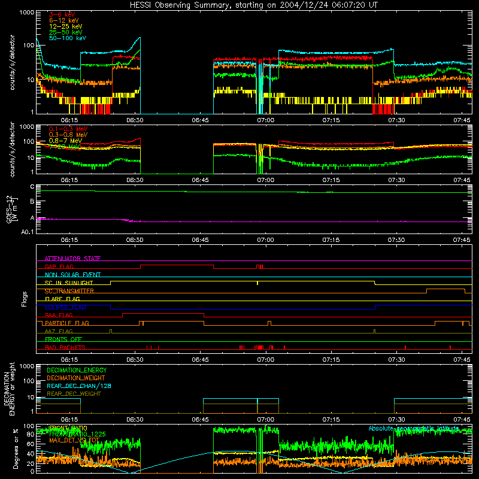Image resolution: width=479 pixels, height=479 pixels.
Task: Click the 07:30 tick under the decimation plot
Action: [396, 420]
